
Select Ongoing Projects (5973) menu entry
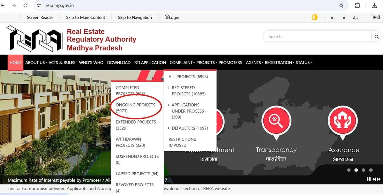pyautogui.click(x=135, y=108)
